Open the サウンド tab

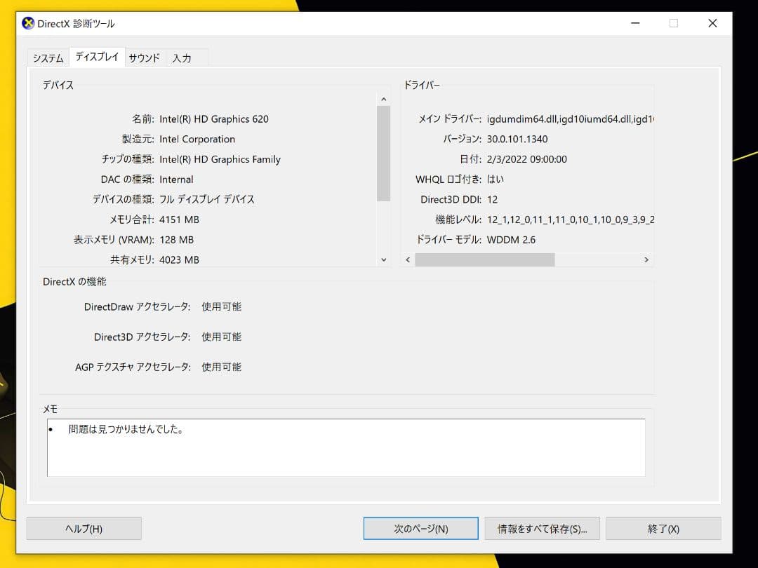(144, 58)
